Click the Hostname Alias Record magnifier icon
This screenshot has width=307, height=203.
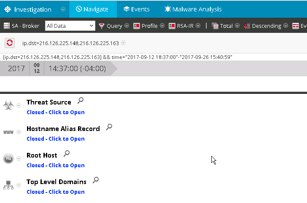point(109,127)
